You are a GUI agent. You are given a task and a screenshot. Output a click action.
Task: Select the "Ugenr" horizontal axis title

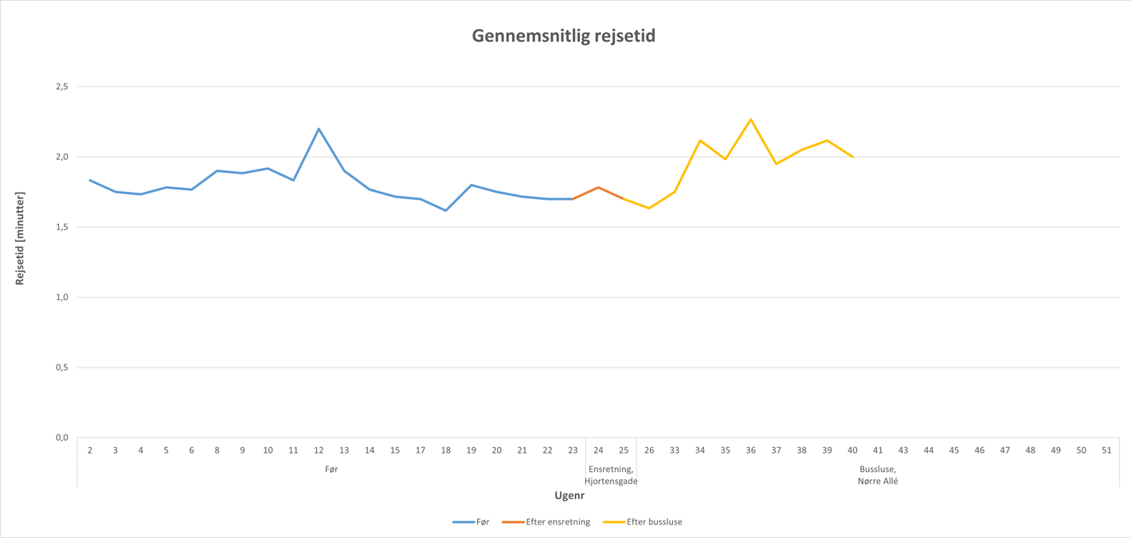coord(569,496)
